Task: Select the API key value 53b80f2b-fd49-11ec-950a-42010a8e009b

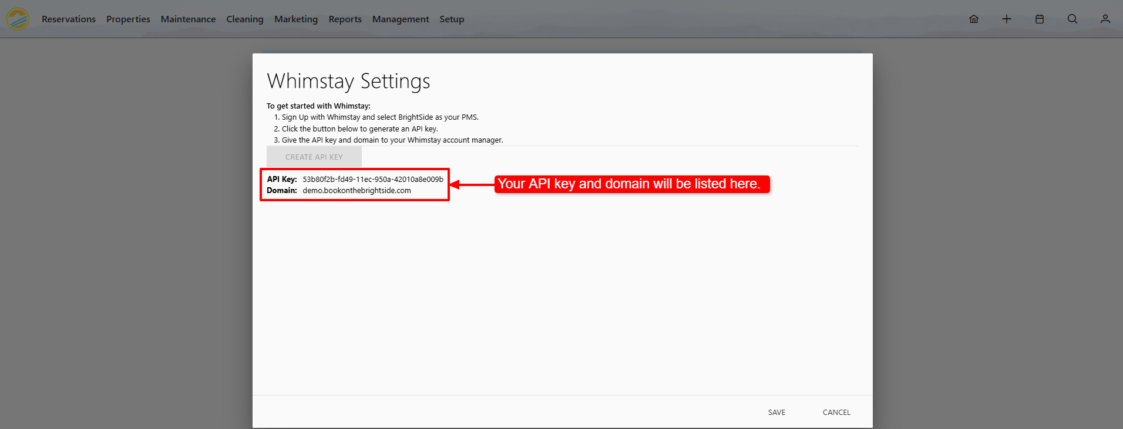Action: [373, 179]
